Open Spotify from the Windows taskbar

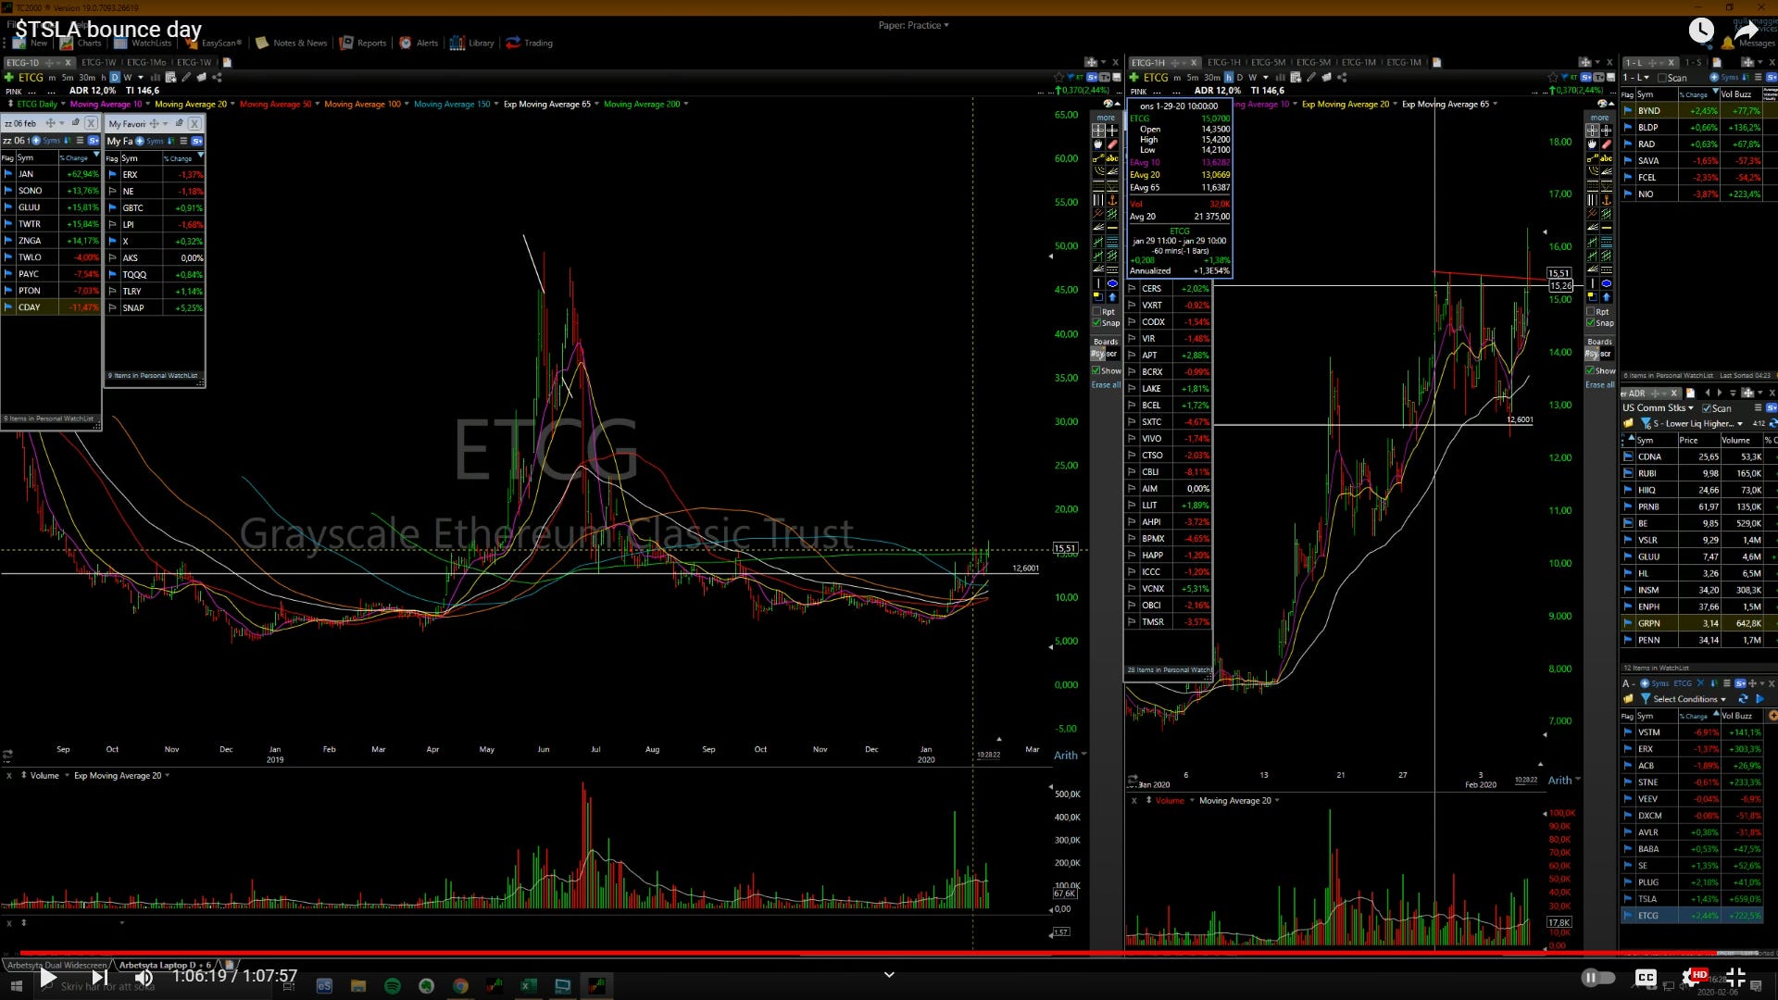[393, 986]
